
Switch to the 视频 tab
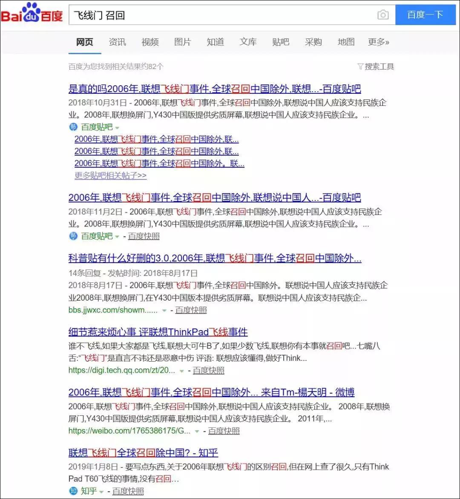pos(150,42)
